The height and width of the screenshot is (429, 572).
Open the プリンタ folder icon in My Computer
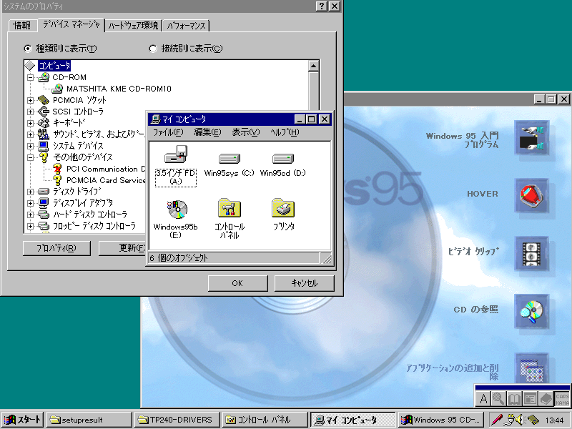click(x=282, y=208)
